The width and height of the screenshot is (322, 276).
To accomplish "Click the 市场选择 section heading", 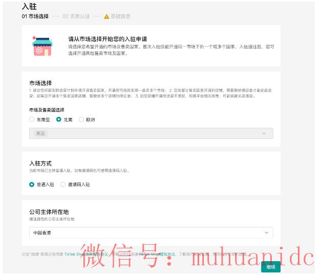I will [x=40, y=83].
